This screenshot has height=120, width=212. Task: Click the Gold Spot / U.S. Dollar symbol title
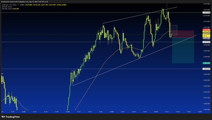click(x=9, y=5)
